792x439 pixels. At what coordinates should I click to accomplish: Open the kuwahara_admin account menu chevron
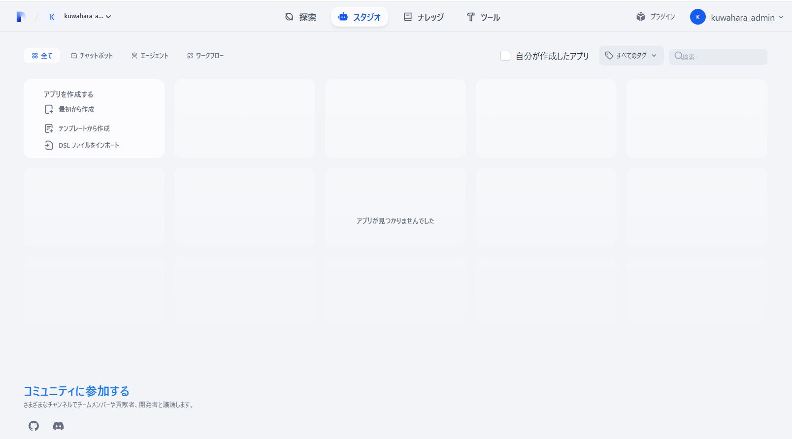pyautogui.click(x=781, y=17)
